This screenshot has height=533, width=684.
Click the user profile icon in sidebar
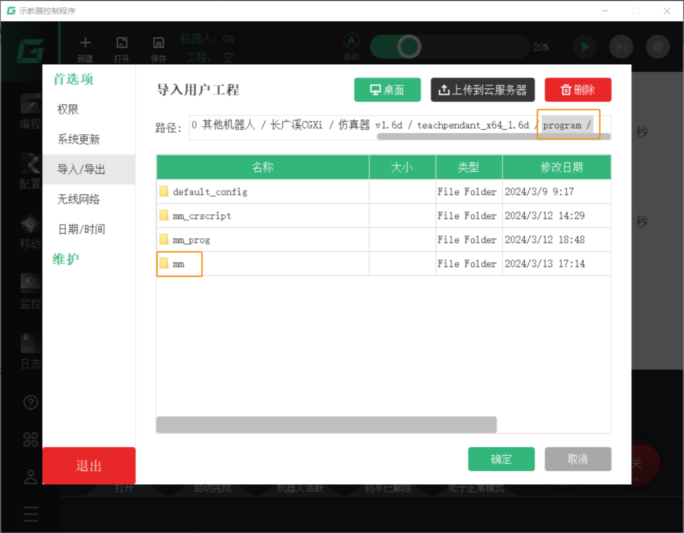(31, 476)
